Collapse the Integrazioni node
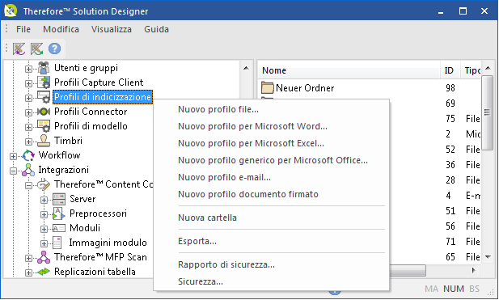Screen dimensions: 499x300 pos(13,171)
